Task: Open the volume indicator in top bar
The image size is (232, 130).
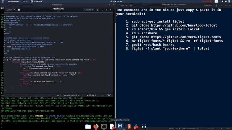Action: pos(226,1)
